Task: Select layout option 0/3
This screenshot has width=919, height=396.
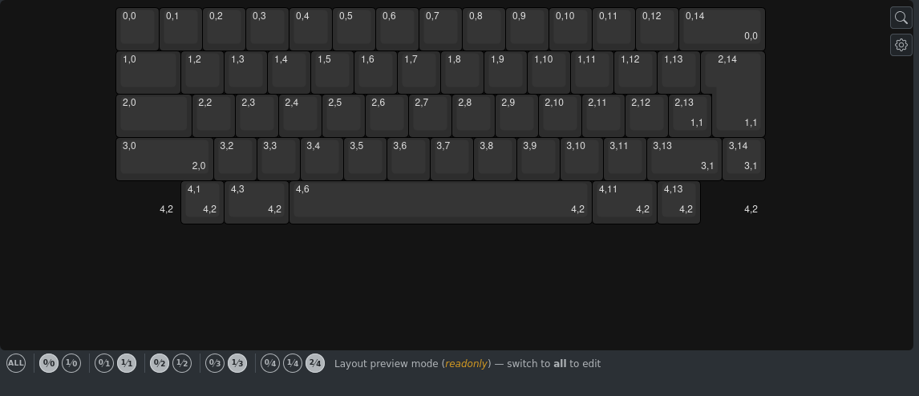Action: point(215,363)
